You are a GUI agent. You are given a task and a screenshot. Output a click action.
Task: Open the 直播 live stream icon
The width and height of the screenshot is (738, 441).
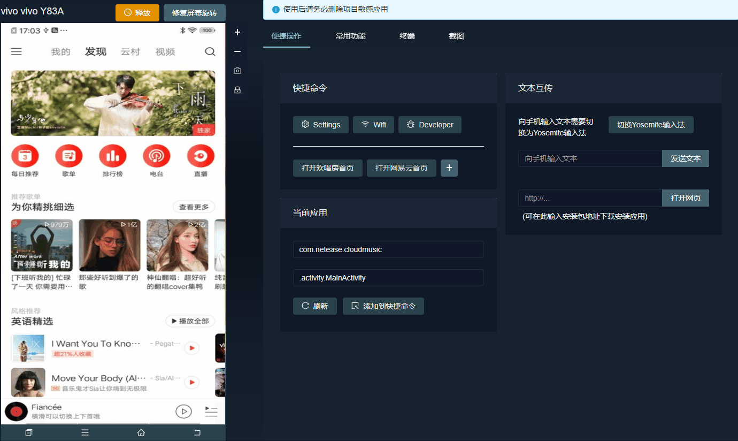pyautogui.click(x=201, y=156)
